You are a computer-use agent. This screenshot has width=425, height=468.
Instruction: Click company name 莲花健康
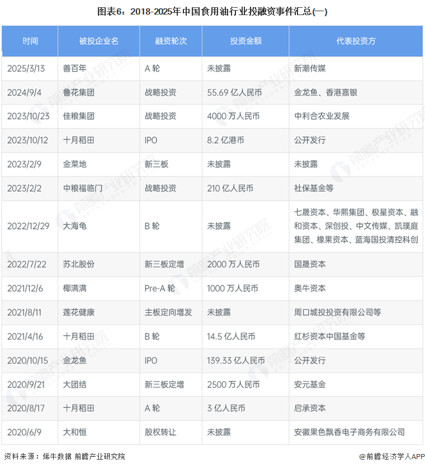pyautogui.click(x=79, y=313)
